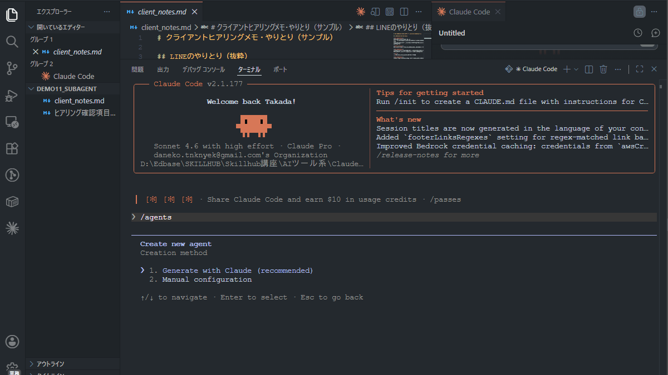Click the Untitled session title

451,33
